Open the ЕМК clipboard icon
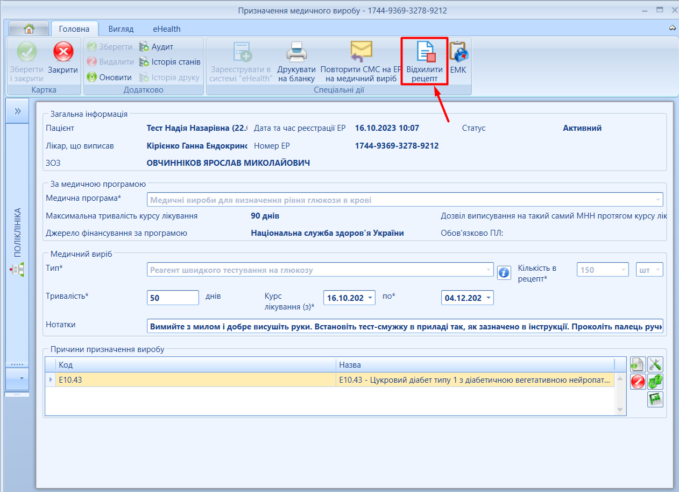The image size is (679, 492). (458, 53)
